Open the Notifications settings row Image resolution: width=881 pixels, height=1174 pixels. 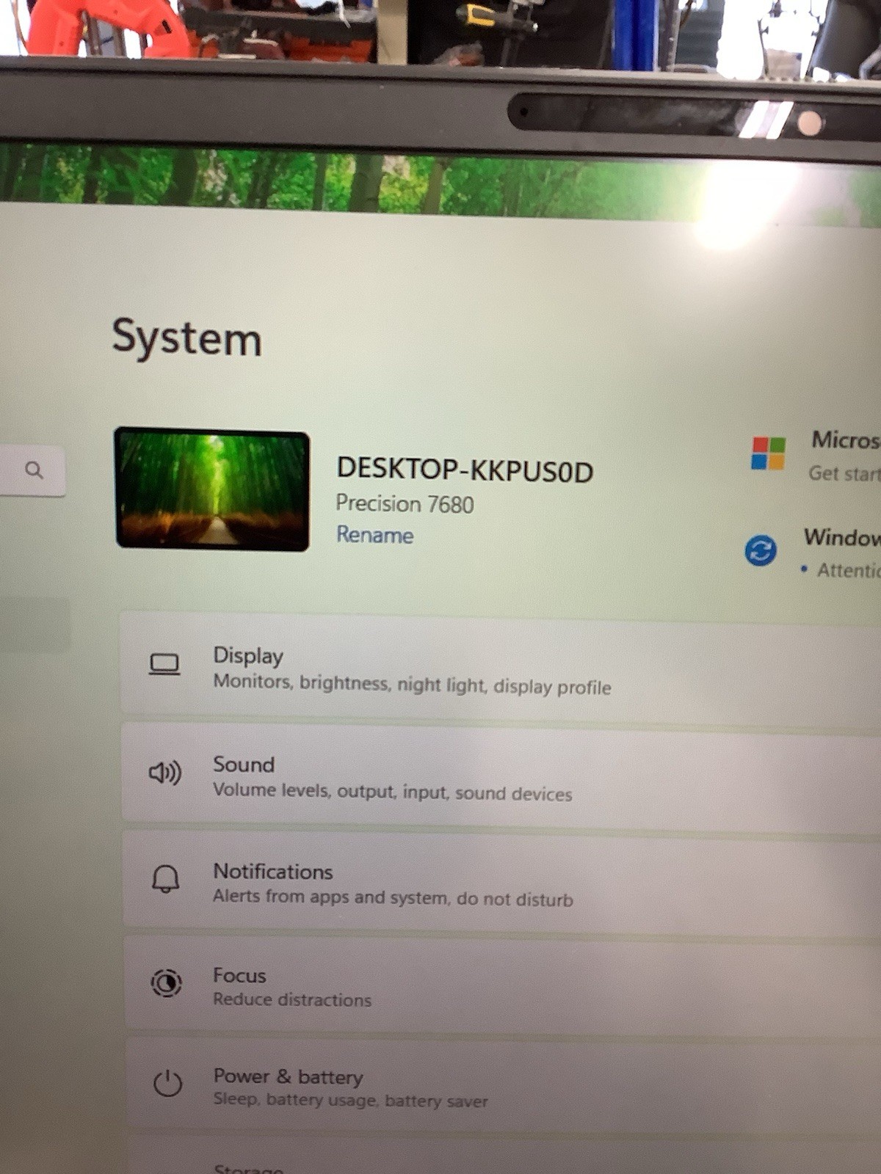tap(502, 883)
